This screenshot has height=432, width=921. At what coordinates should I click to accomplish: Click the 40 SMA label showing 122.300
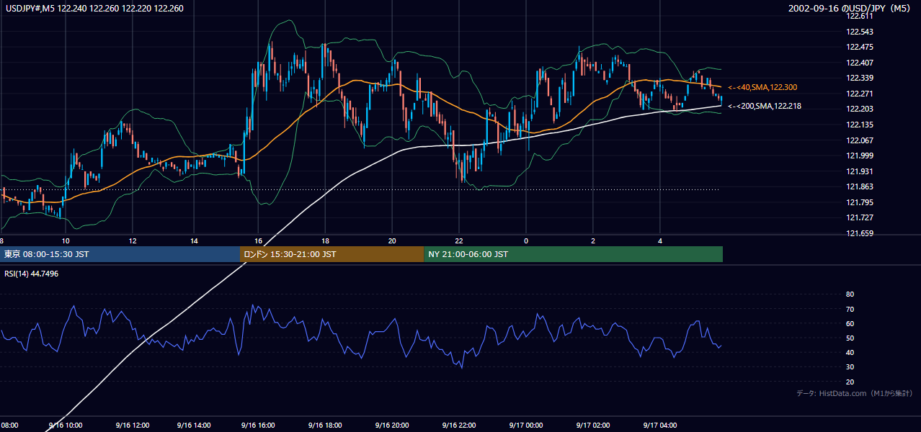[x=762, y=87]
